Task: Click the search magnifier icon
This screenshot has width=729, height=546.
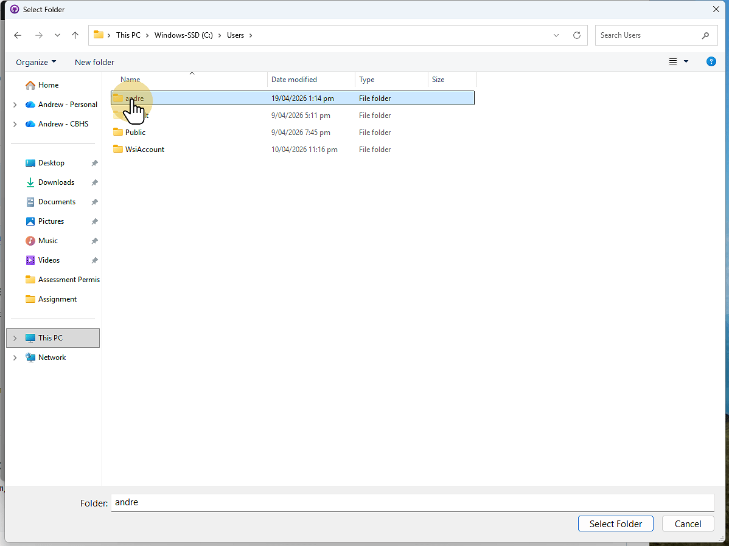Action: click(x=705, y=35)
